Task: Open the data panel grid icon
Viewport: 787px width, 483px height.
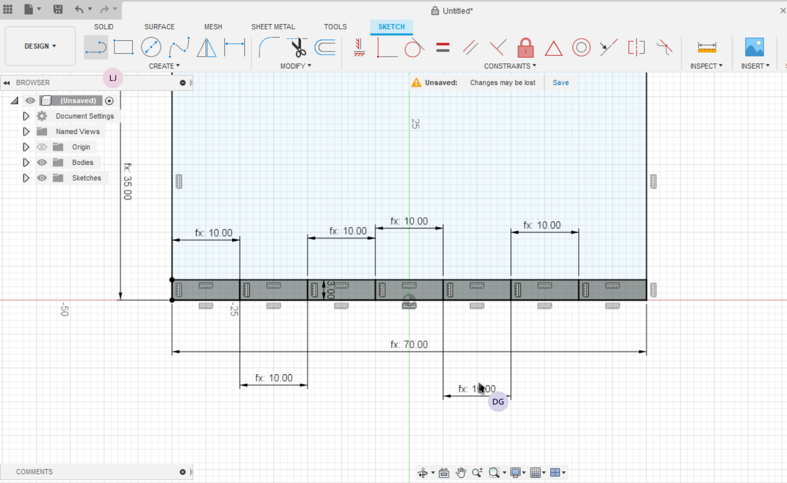Action: [x=8, y=9]
